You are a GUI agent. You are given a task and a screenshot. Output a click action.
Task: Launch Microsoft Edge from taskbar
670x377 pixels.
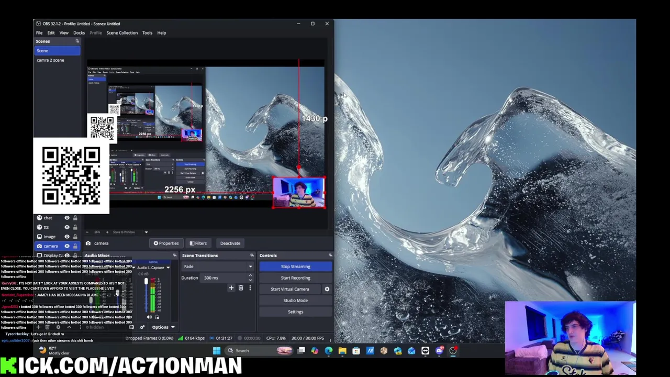point(329,351)
